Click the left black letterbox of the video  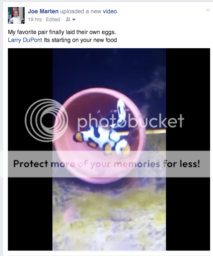30,149
